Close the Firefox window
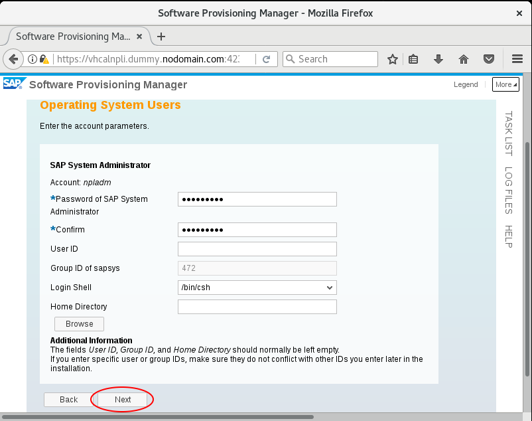Image resolution: width=532 pixels, height=421 pixels. point(519,13)
